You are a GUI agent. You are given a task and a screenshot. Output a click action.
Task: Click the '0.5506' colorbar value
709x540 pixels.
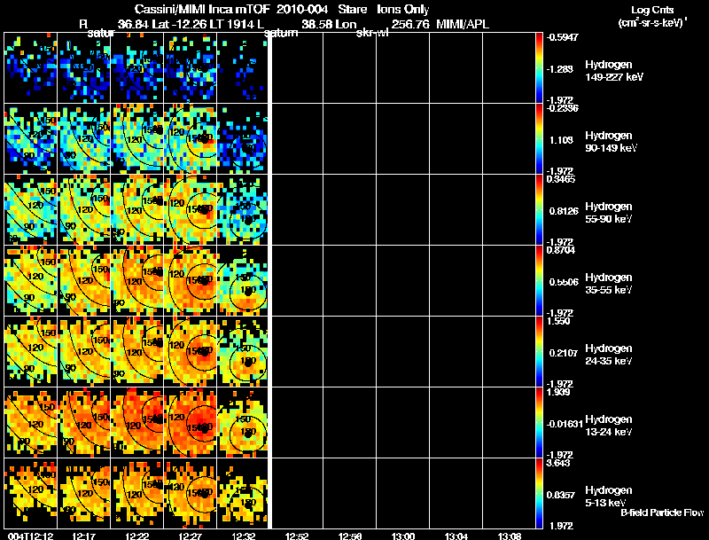(x=564, y=282)
